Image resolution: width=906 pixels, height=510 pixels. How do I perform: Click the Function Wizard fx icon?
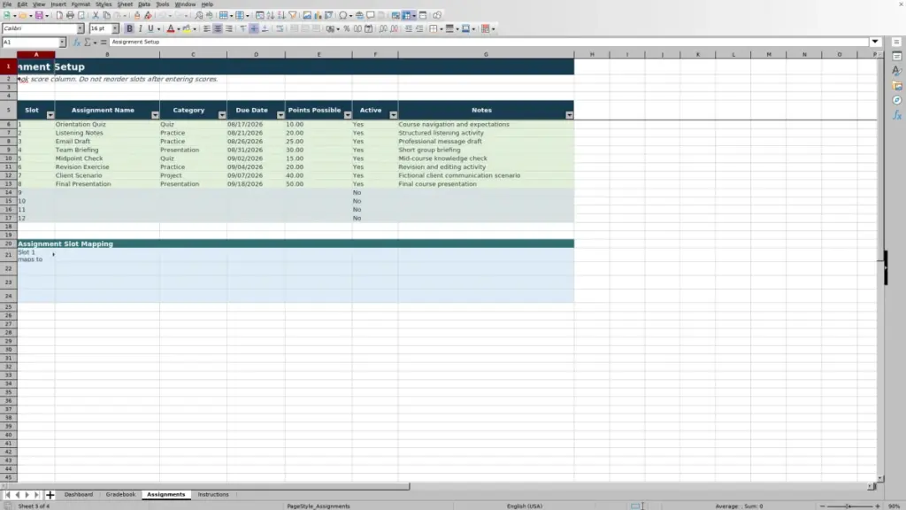click(x=76, y=42)
